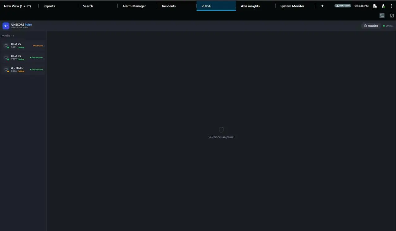Click the Armado status of LOJA 25
Viewport: 396px width, 231px height.
coord(38,46)
